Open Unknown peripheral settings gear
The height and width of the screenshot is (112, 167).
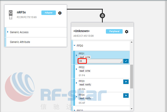(127, 32)
